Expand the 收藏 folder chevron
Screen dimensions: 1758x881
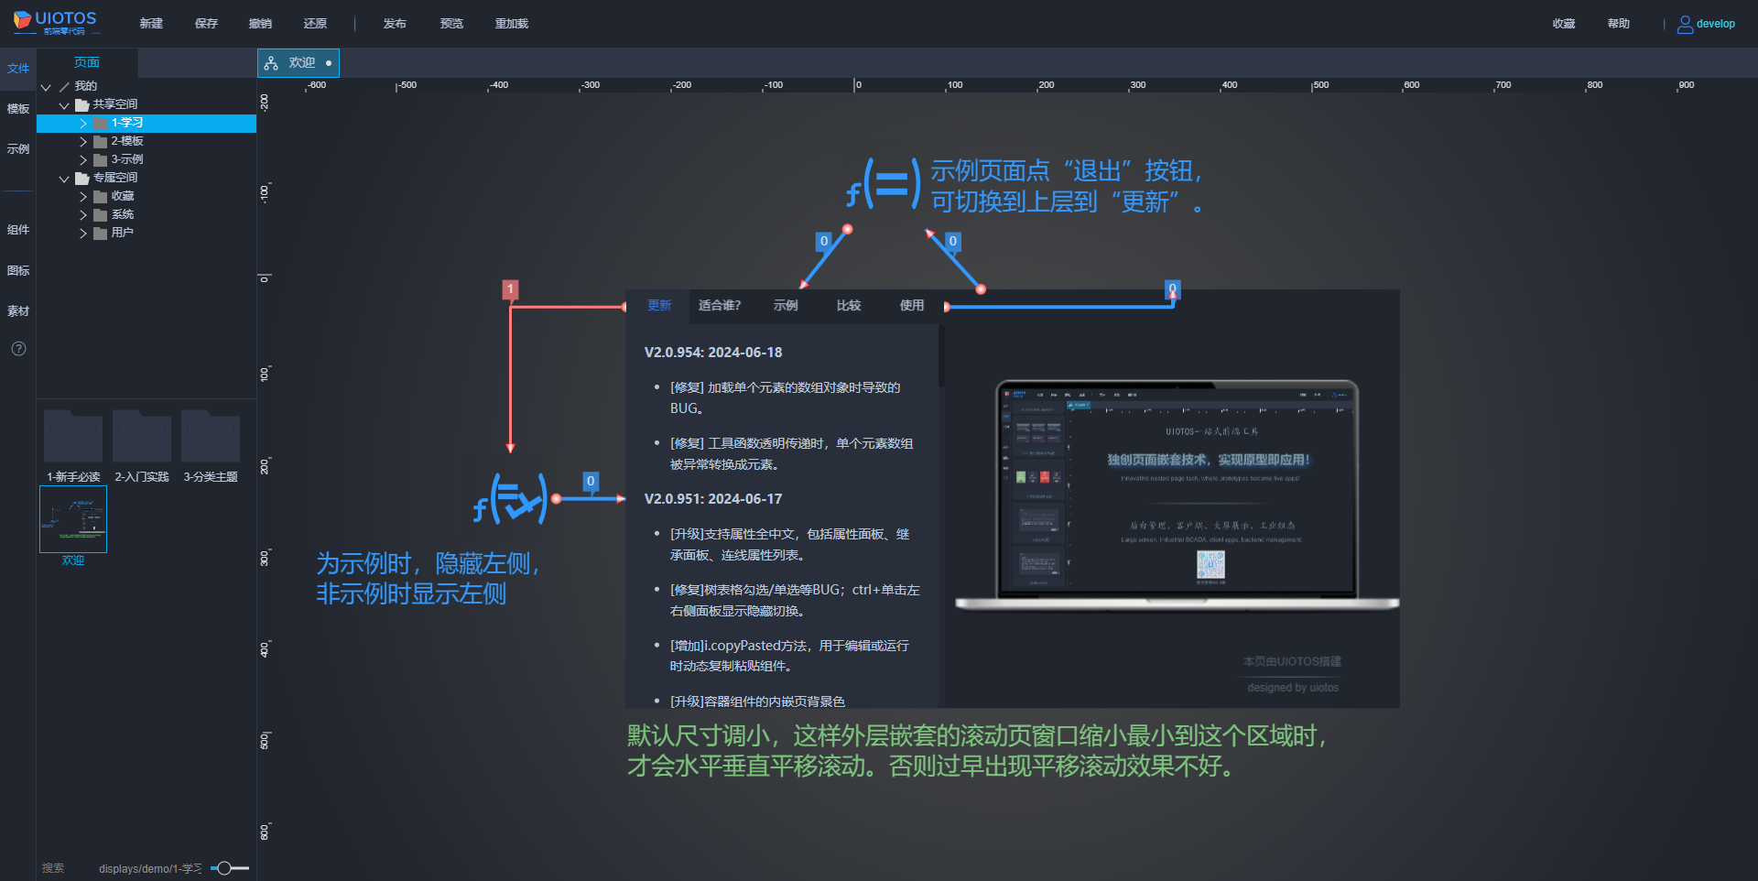[x=83, y=196]
